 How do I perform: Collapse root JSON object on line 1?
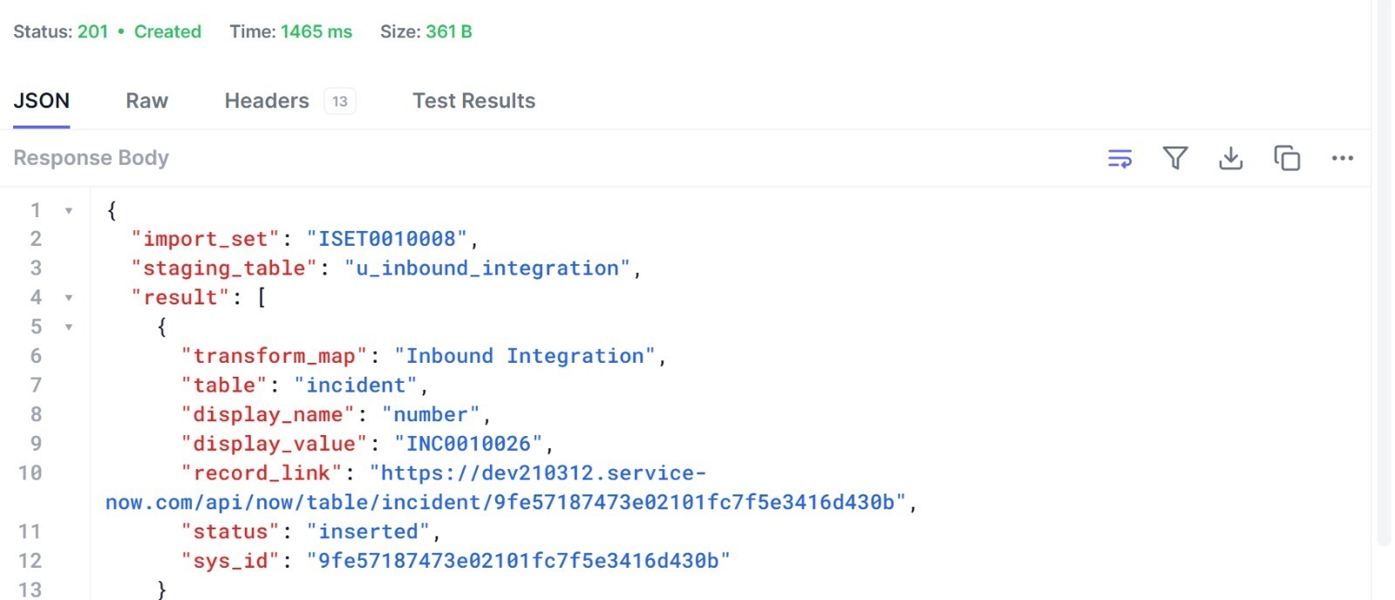click(68, 211)
